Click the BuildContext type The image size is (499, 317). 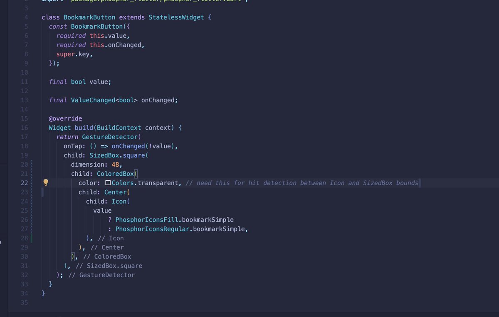tap(119, 128)
